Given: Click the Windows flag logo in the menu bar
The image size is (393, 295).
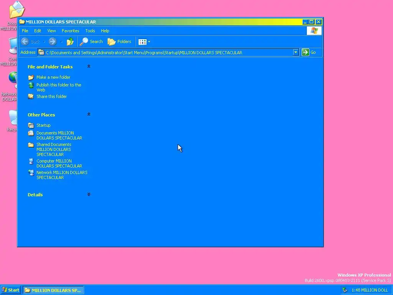Looking at the screenshot, I should 314,31.
